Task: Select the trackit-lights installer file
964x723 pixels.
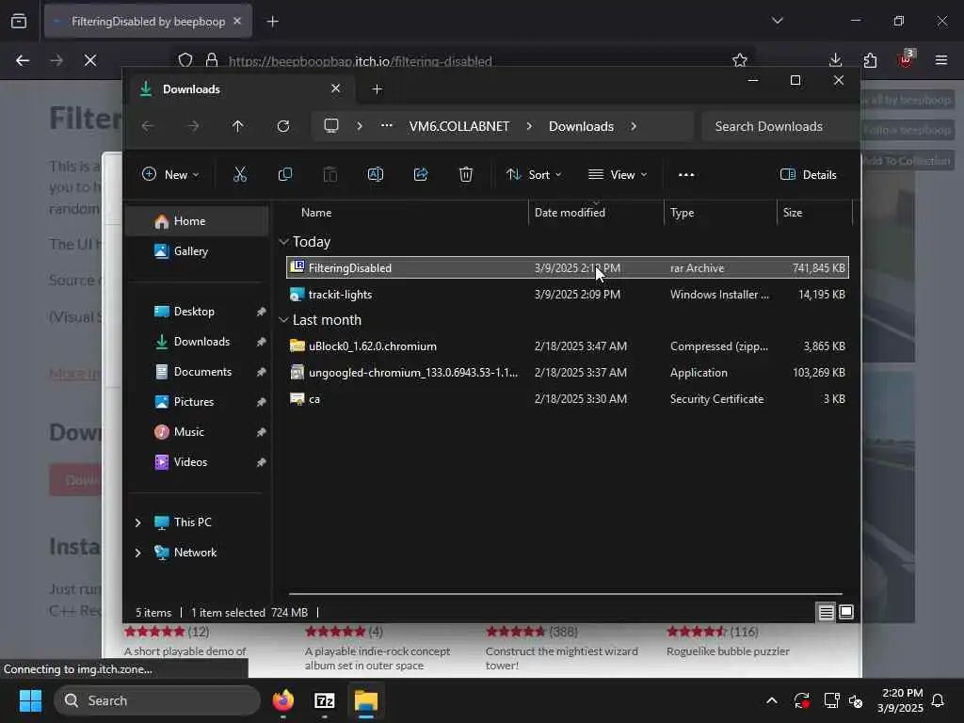Action: (568, 295)
